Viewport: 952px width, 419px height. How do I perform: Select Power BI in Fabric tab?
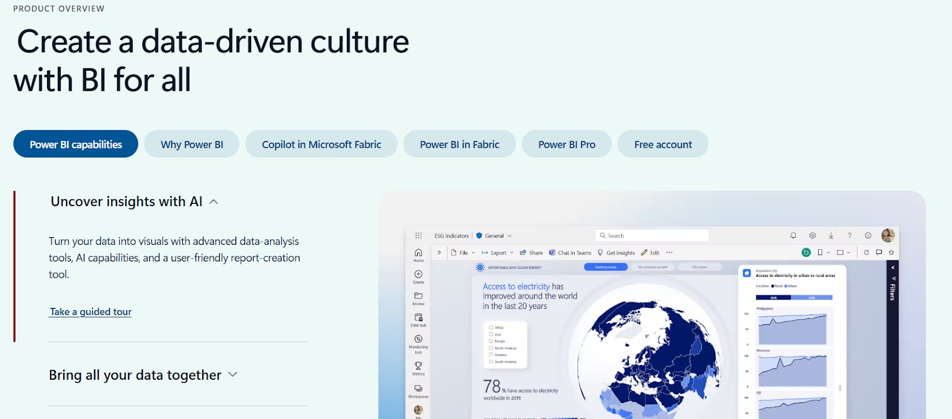459,144
